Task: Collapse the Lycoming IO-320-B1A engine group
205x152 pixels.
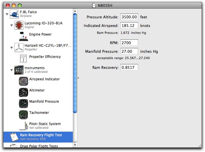Action: (12, 25)
